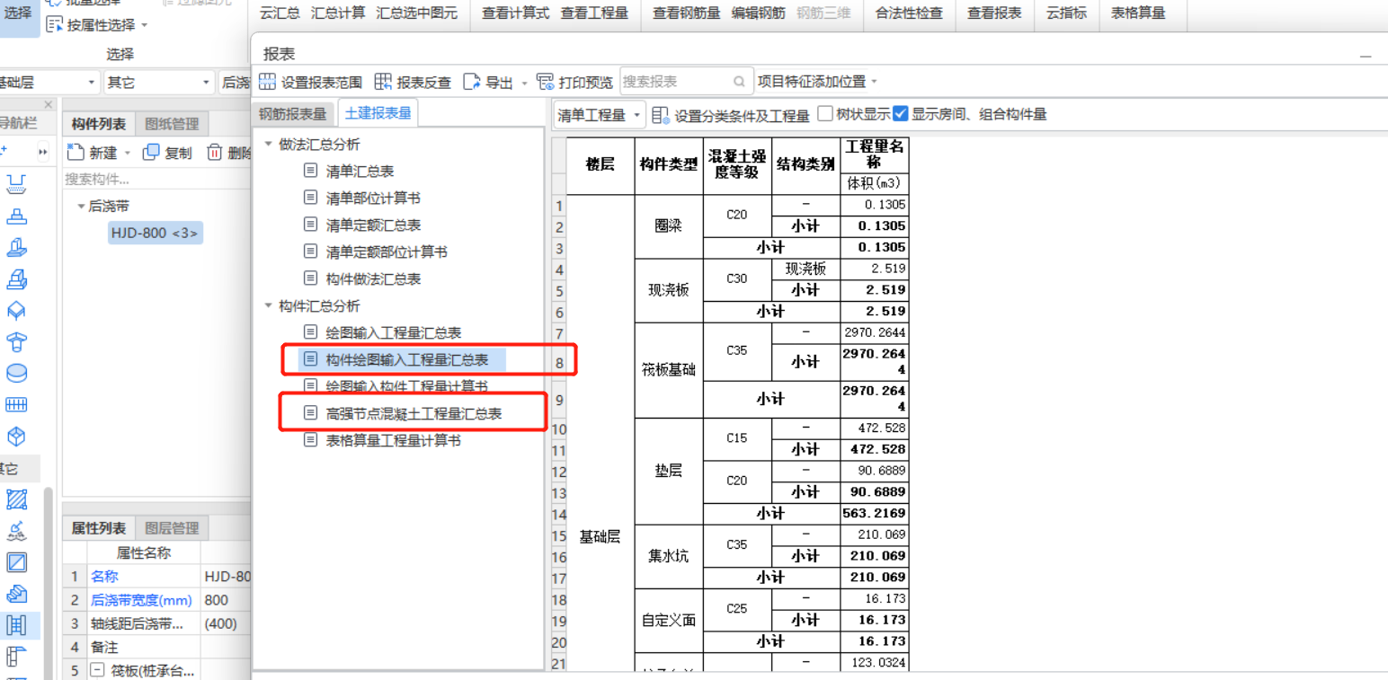Toggle the 树状显示 checkbox
This screenshot has height=680, width=1388.
point(826,114)
